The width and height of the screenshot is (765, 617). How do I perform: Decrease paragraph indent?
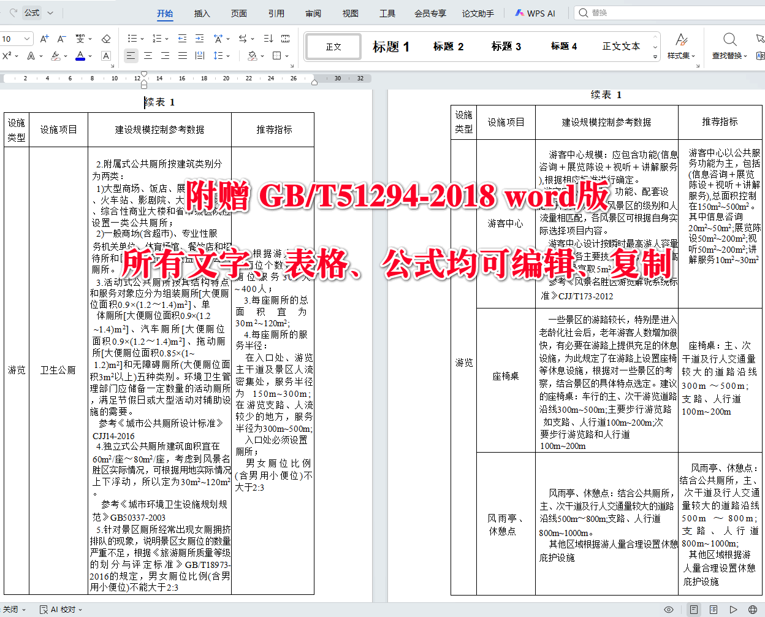click(182, 39)
